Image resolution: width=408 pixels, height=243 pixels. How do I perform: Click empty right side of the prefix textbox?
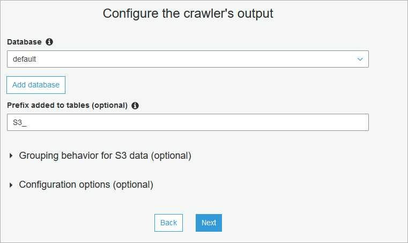click(x=322, y=122)
